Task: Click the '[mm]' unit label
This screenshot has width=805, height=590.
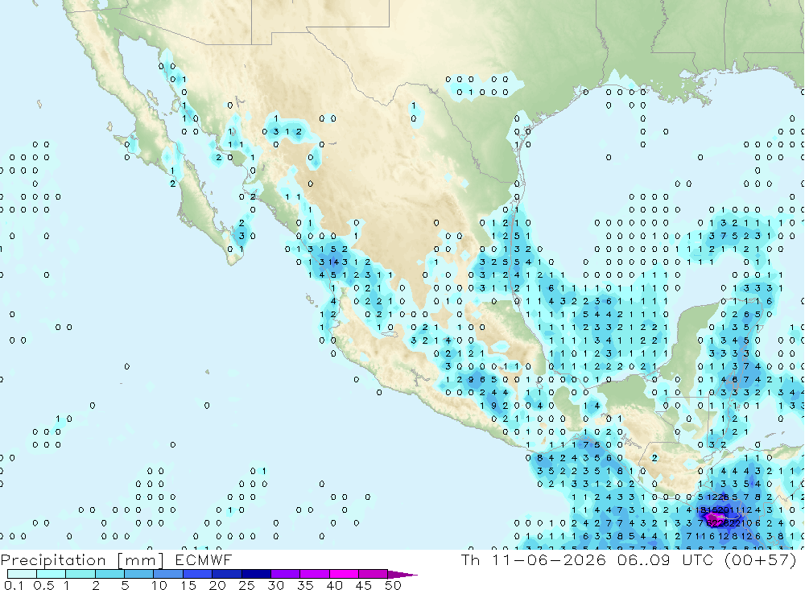Action: (x=140, y=560)
